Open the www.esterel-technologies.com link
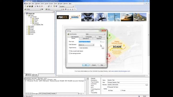This screenshot has height=97, width=173. 121,71
